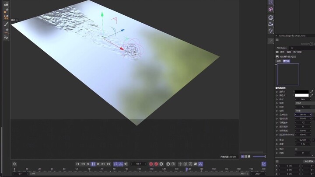The height and width of the screenshot is (177, 315).
Task: Toggle the purple timeline mode button at far right
Action: (264, 164)
